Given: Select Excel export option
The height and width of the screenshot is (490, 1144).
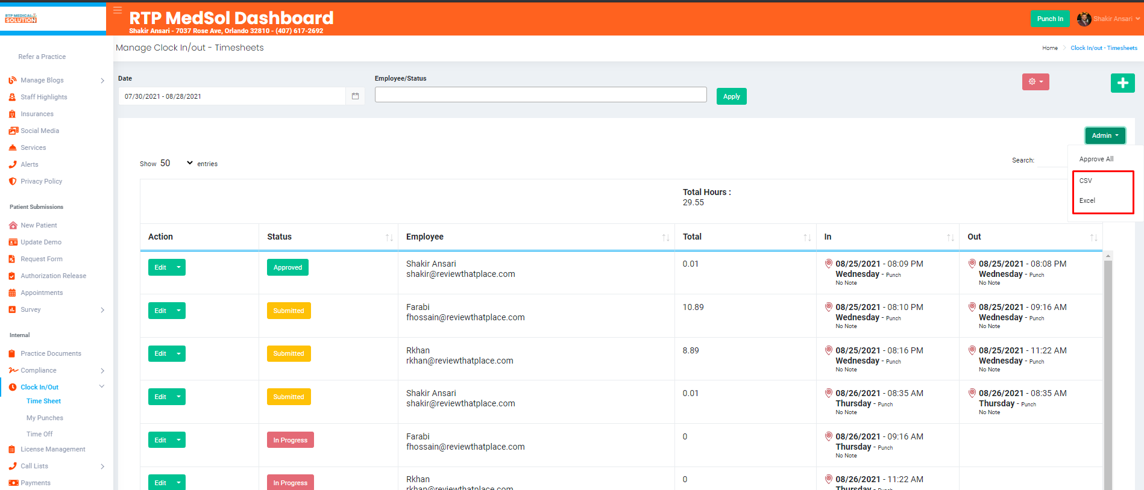Looking at the screenshot, I should pos(1087,200).
